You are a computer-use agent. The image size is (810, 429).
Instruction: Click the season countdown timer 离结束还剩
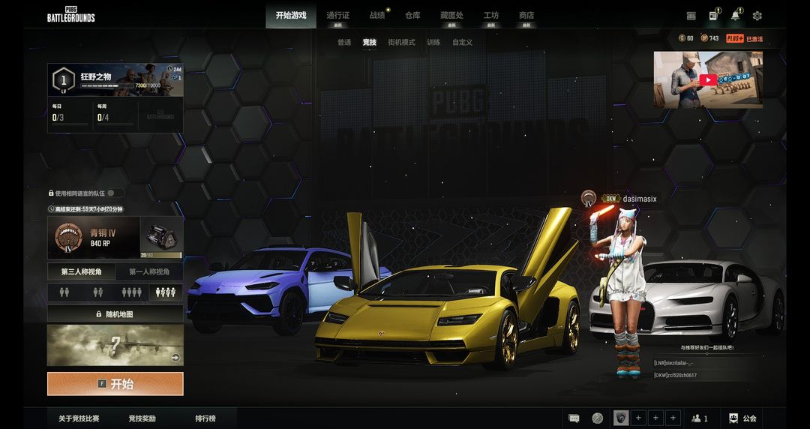pyautogui.click(x=85, y=208)
